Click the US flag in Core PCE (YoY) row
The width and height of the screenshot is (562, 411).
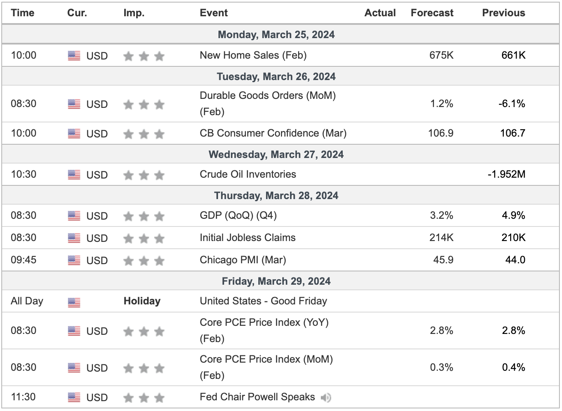point(74,331)
